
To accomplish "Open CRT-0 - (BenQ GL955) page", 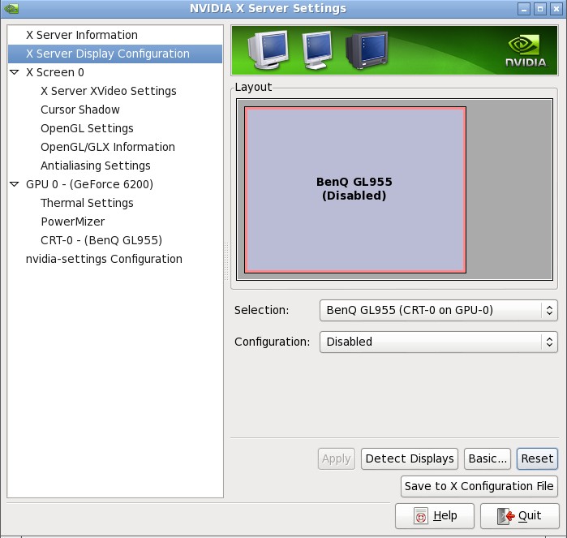I will (101, 240).
